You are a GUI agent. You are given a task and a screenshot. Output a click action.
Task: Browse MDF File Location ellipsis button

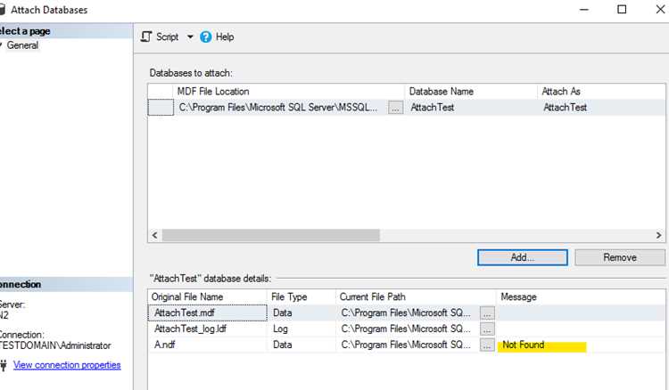[x=395, y=108]
